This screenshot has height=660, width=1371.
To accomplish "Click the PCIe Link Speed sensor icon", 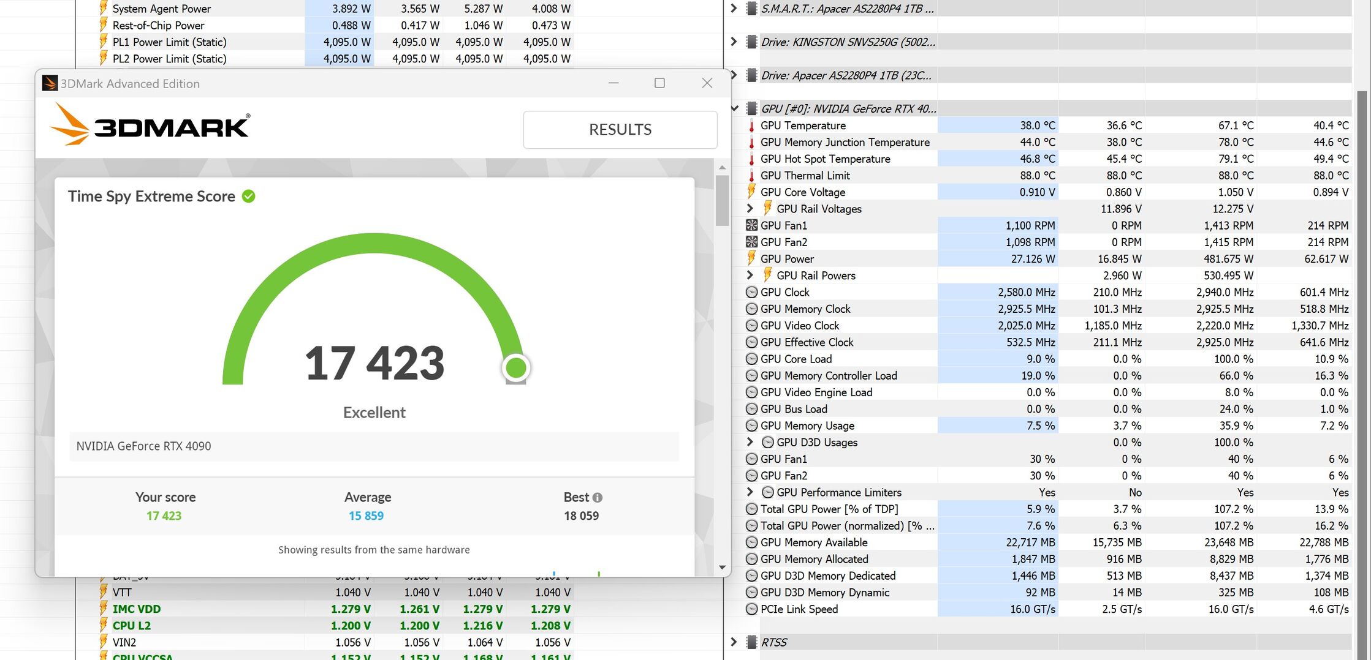I will [x=751, y=609].
